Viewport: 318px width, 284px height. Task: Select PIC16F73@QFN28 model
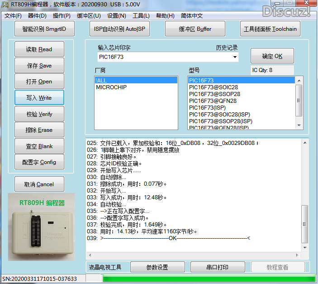[x=241, y=101]
